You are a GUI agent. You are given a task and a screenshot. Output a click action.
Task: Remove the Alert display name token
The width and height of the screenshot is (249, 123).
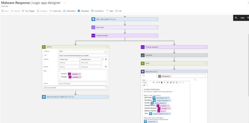click(168, 98)
